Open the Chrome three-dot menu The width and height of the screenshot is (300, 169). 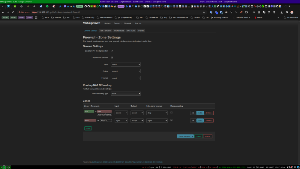point(297,12)
